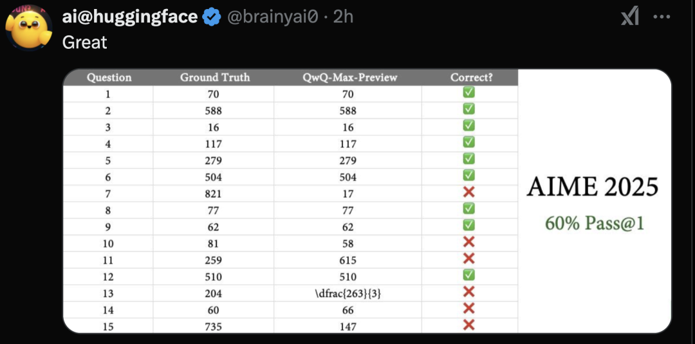
Task: Click the green checkmark for question 12
Action: (x=469, y=275)
